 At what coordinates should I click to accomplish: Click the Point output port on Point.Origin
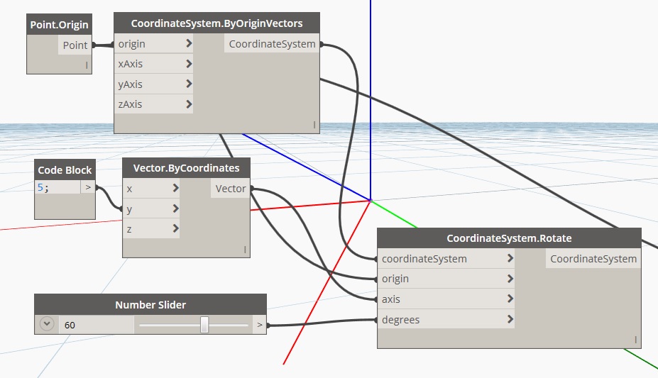(x=75, y=45)
